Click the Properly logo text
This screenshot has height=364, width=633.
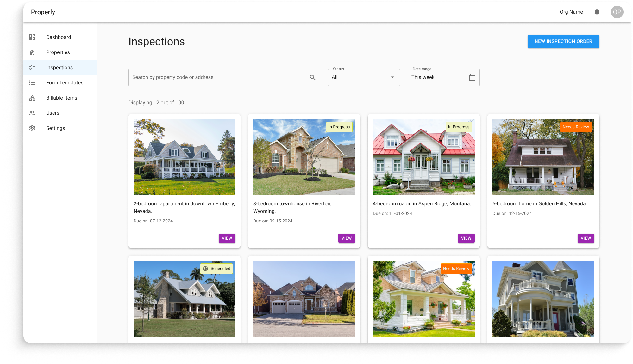coord(43,12)
